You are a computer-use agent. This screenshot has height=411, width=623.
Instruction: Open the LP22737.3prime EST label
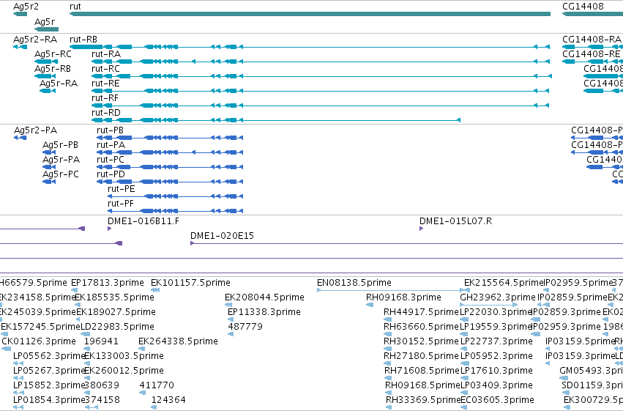496,342
